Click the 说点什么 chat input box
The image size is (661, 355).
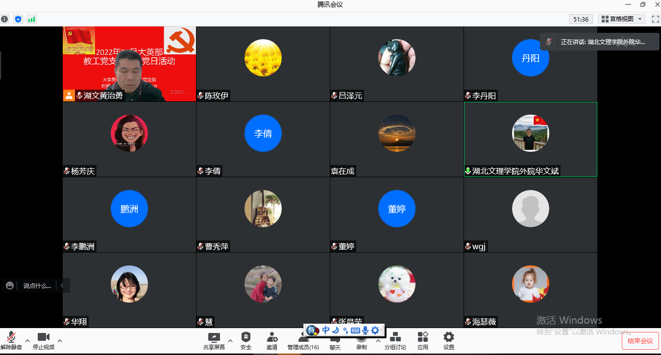coord(37,285)
